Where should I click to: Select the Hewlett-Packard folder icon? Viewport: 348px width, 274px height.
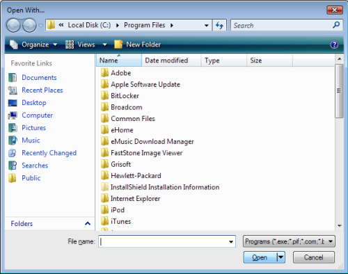104,175
